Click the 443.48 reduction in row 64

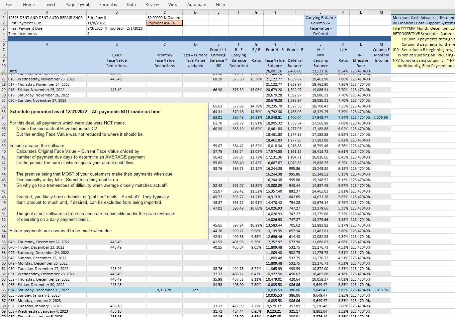click(116, 285)
